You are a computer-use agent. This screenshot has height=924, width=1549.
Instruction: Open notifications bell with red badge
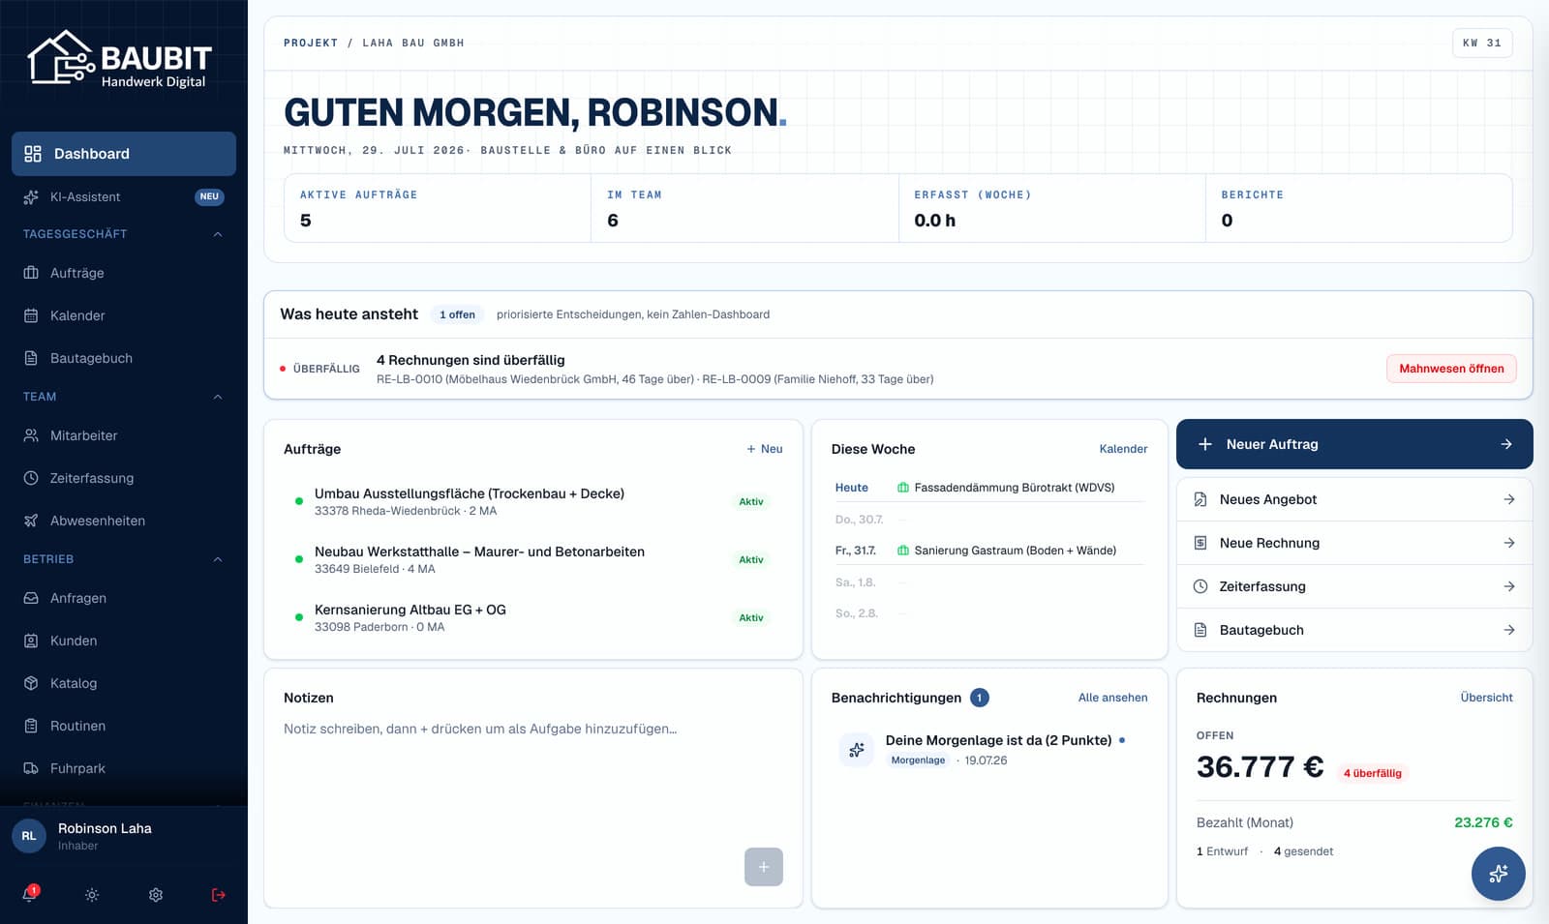[x=30, y=894]
